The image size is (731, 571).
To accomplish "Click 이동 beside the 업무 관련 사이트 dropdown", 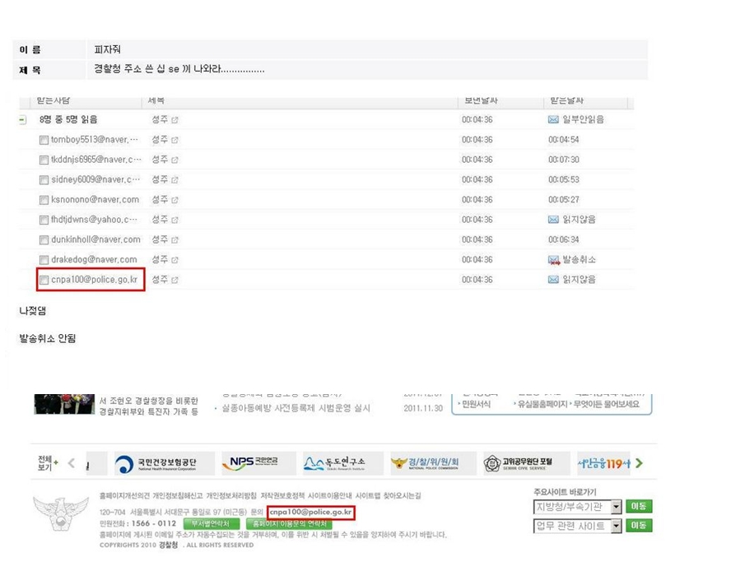I will [639, 526].
